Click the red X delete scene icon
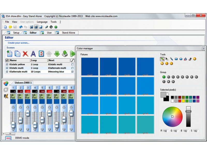Screen dimensions: 207x155 tap(25, 54)
